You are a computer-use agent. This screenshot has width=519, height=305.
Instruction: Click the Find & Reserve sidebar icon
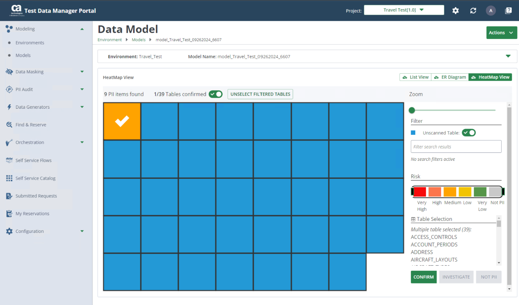pos(9,125)
